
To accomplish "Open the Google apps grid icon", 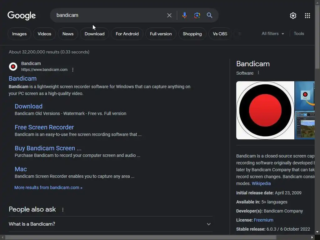I will click(307, 16).
